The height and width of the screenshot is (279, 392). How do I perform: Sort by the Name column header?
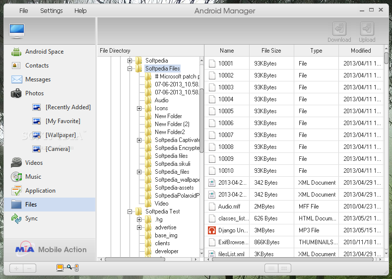click(227, 51)
